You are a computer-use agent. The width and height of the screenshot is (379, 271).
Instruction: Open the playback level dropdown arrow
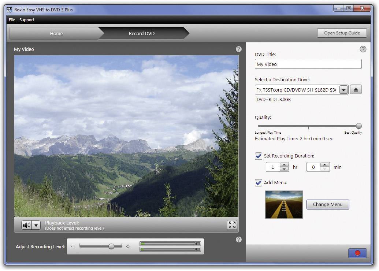coord(37,225)
